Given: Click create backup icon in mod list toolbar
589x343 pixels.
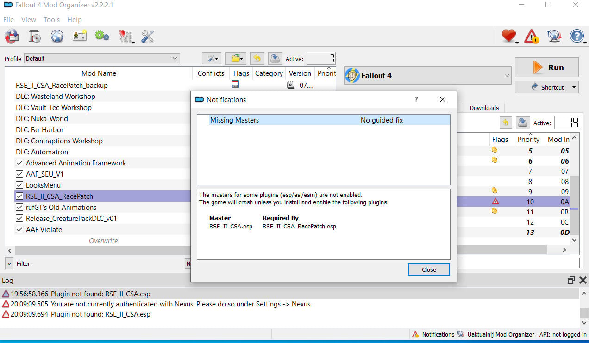Looking at the screenshot, I should point(275,58).
